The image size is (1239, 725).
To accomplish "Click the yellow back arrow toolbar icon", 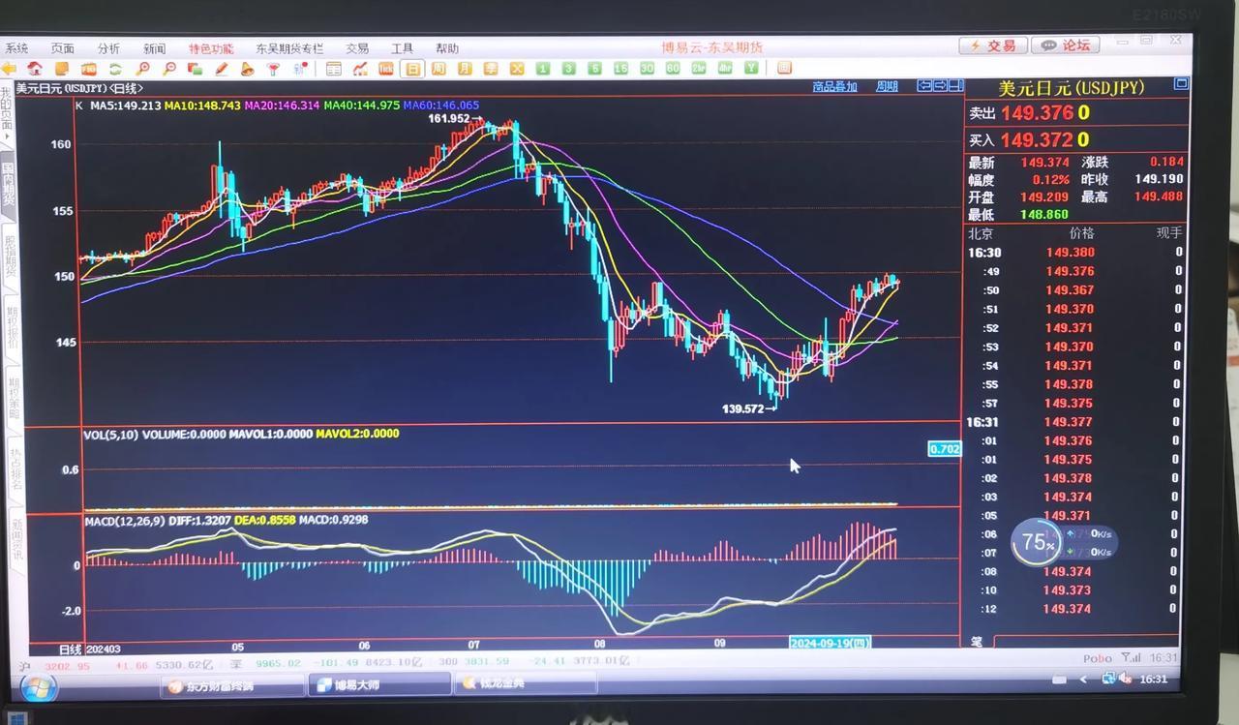I will pos(10,68).
